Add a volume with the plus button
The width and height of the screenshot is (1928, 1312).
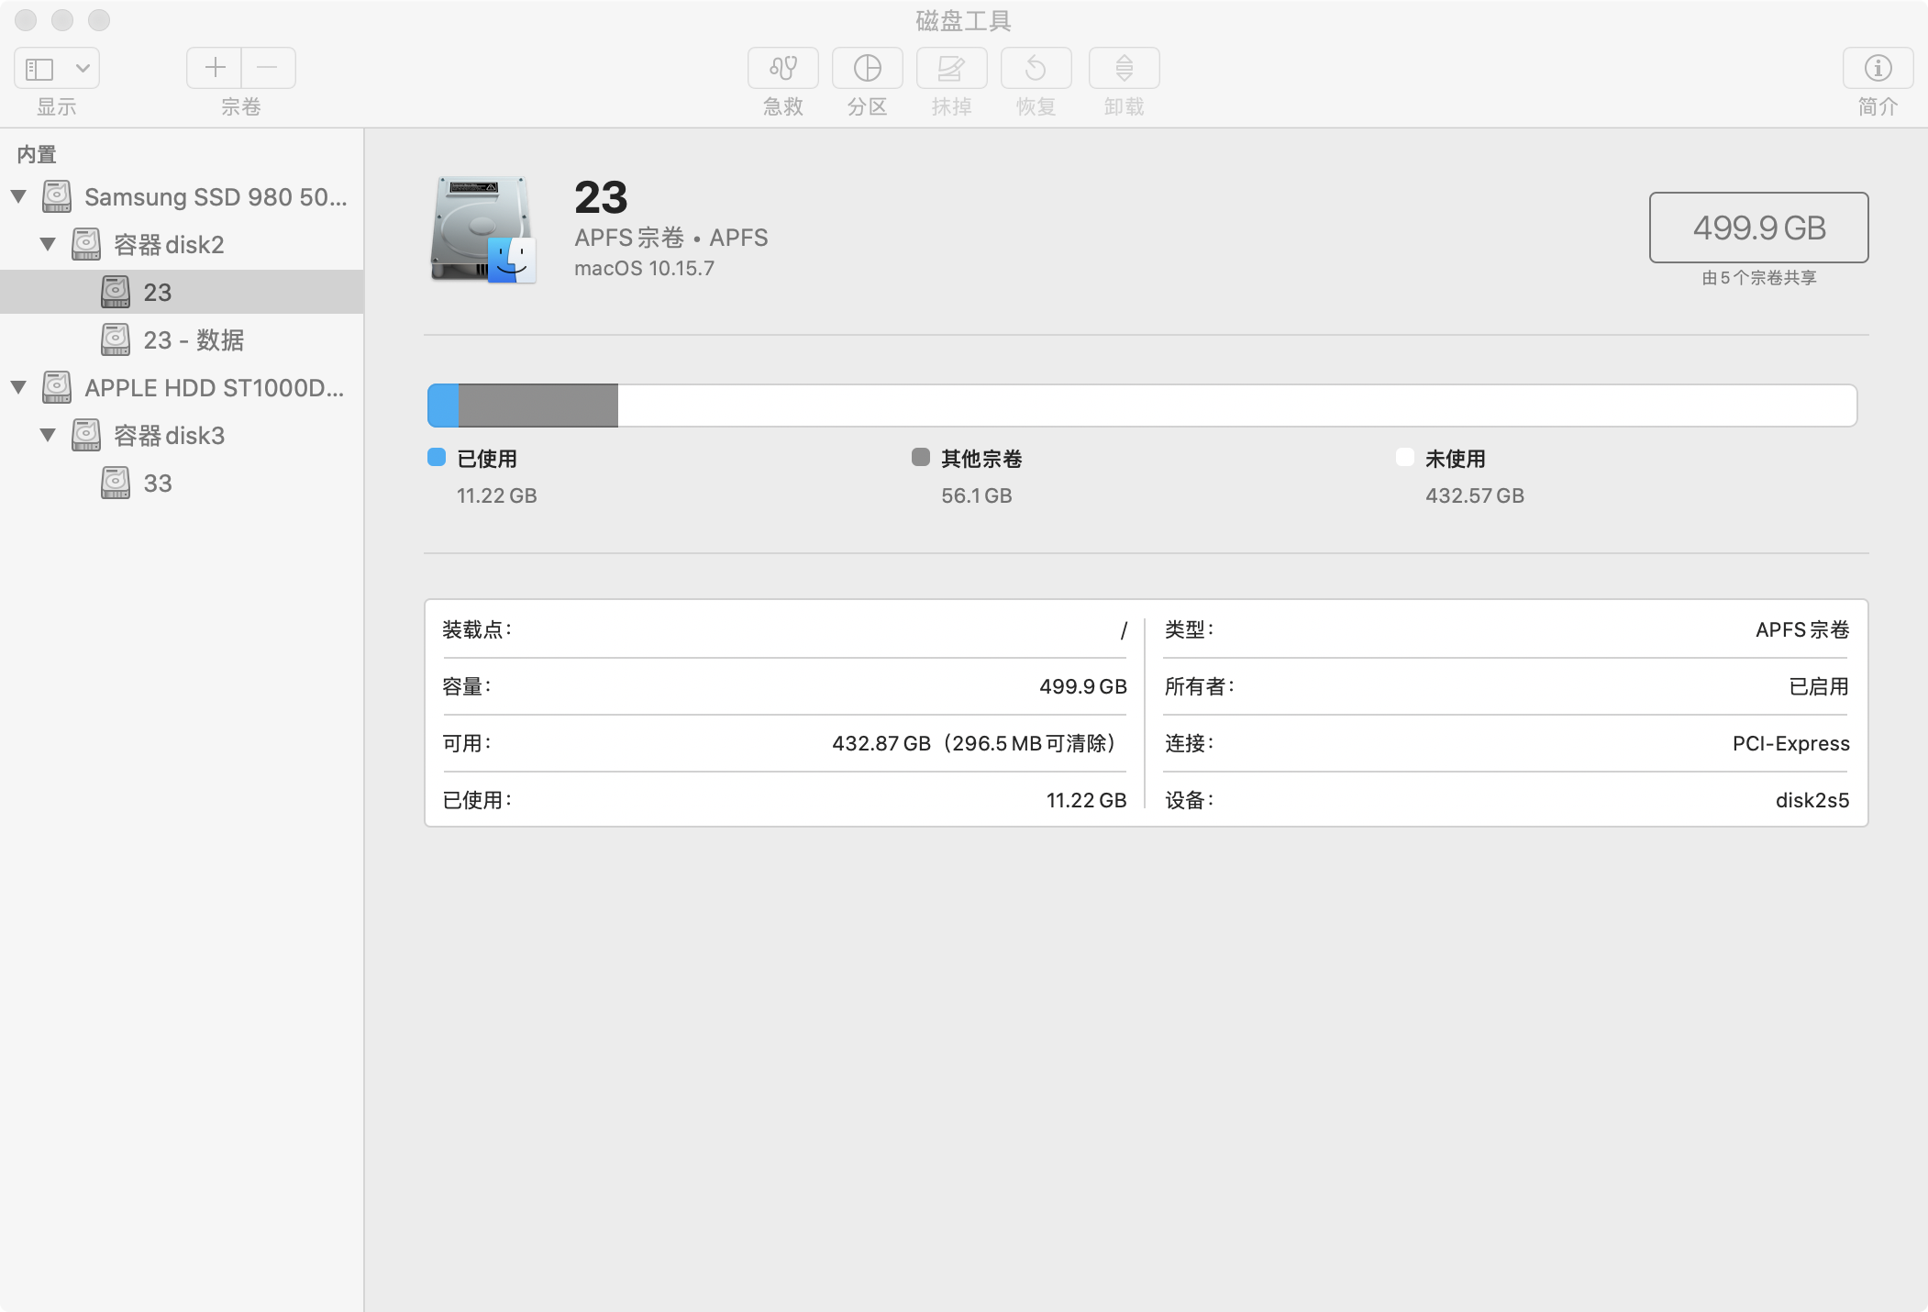pyautogui.click(x=215, y=68)
